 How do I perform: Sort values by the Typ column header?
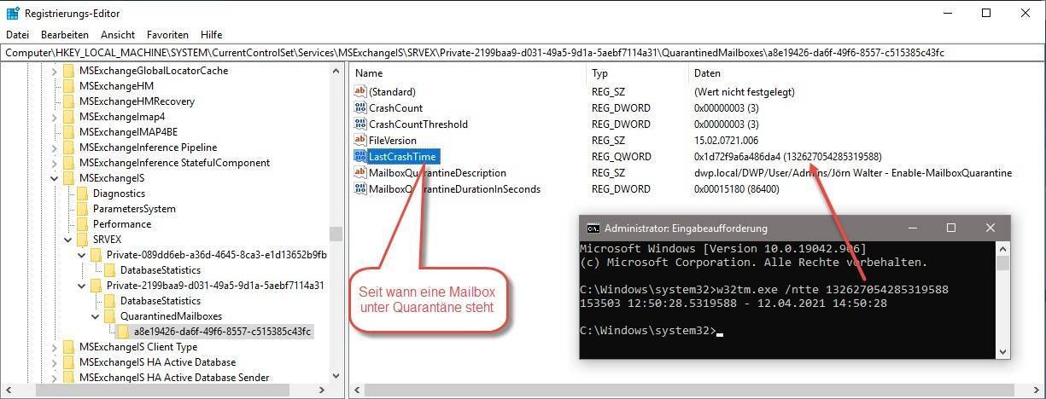point(600,73)
